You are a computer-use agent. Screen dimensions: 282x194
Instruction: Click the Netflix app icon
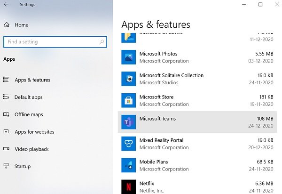coord(129,187)
